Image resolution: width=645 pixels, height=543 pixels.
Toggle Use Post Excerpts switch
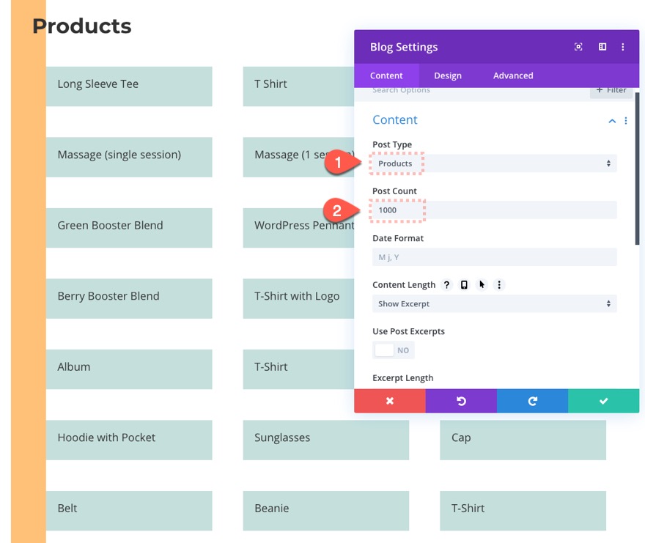coord(394,350)
